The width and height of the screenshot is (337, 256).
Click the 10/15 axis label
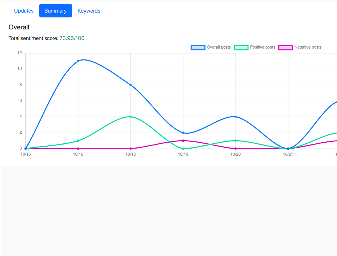pos(25,154)
